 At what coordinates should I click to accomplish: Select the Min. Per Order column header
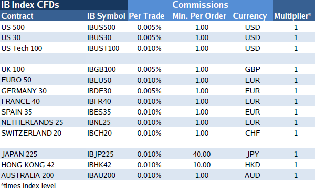pyautogui.click(x=199, y=16)
